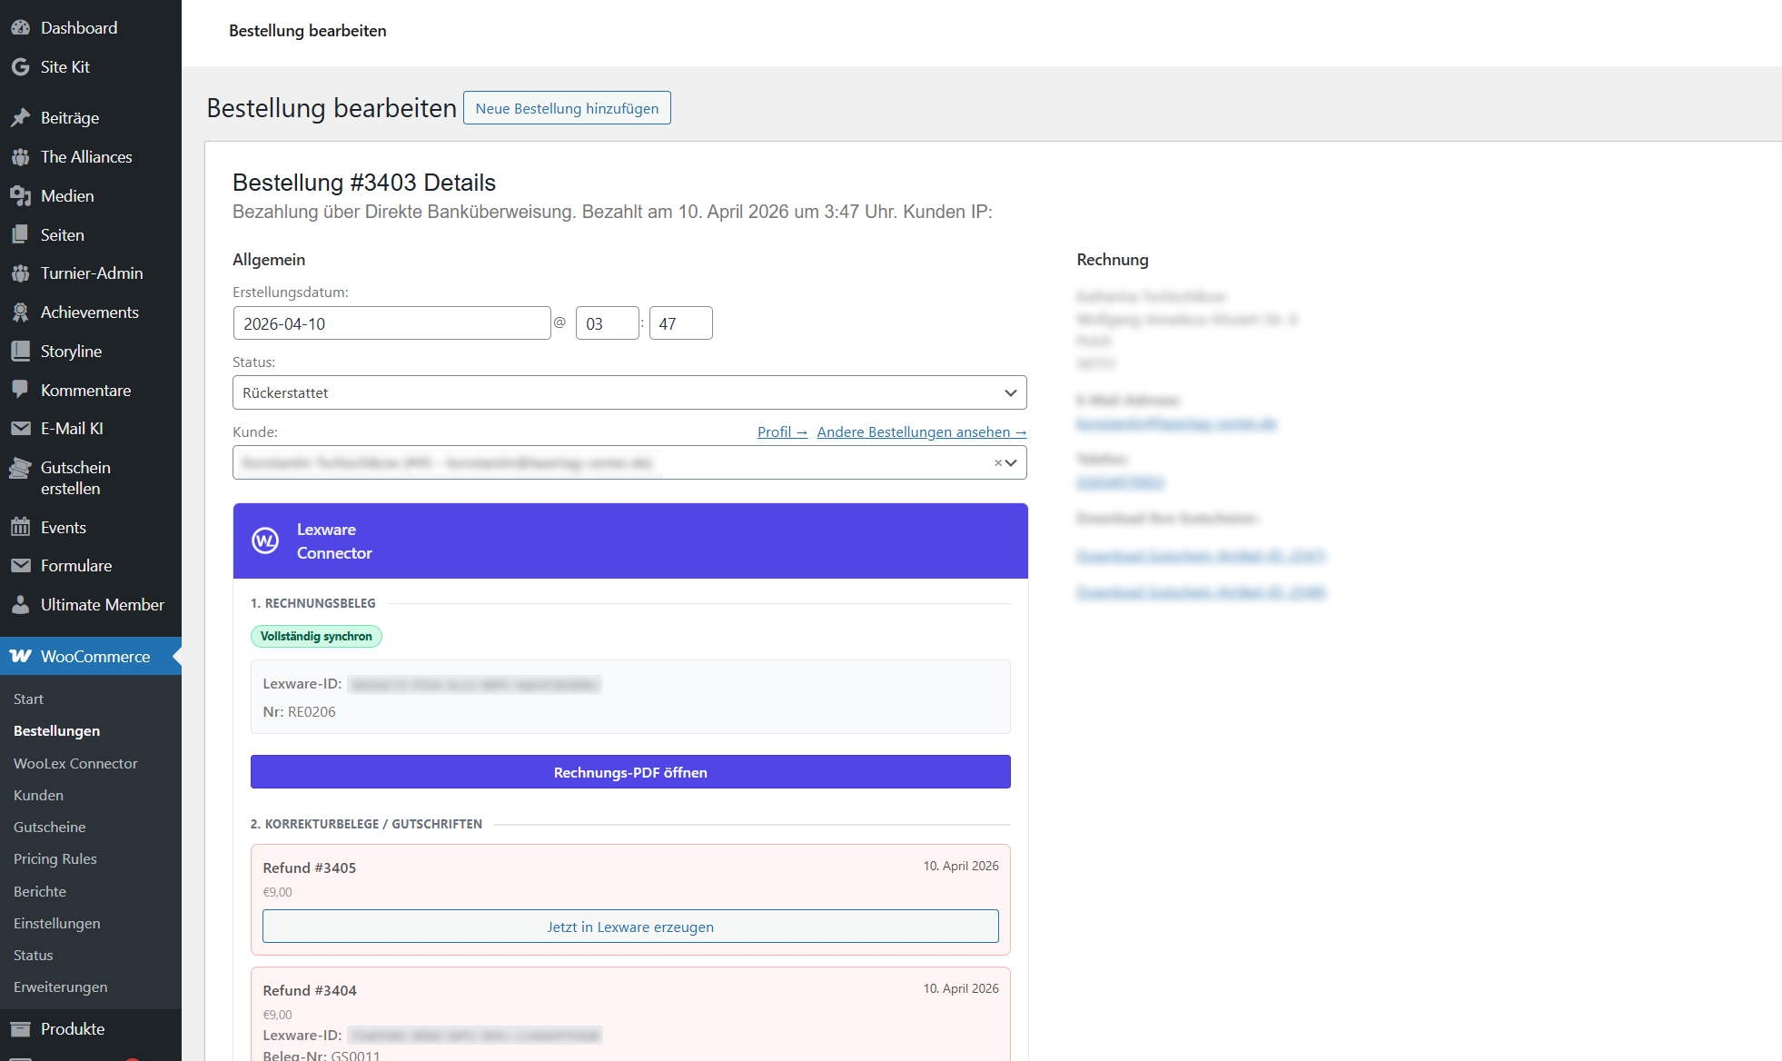Open the WooCommerce Status submenu
Image resolution: width=1782 pixels, height=1061 pixels.
[x=33, y=956]
